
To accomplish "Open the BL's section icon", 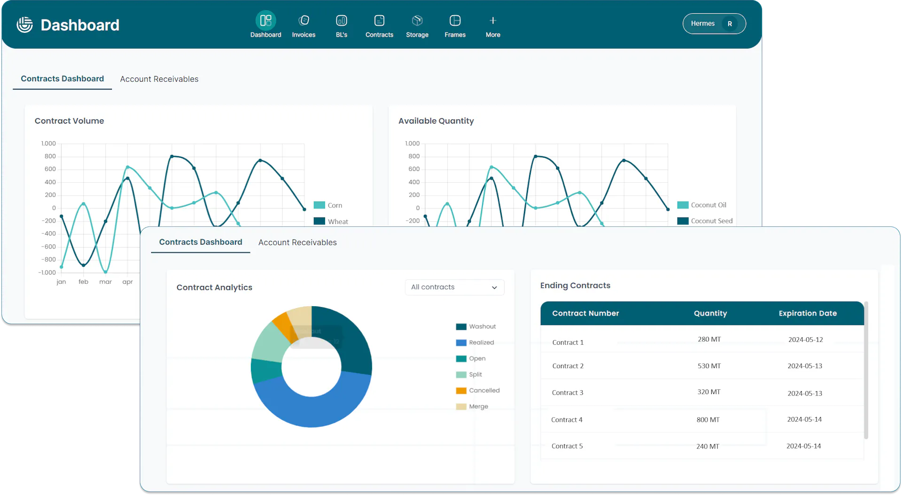I will (342, 21).
